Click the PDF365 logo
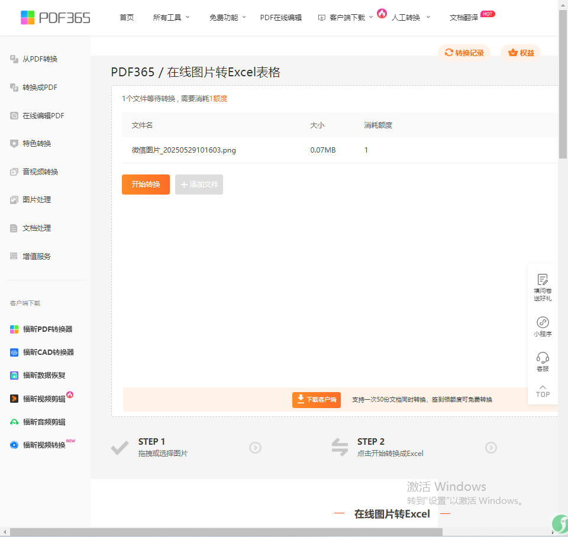This screenshot has height=537, width=568. 56,17
